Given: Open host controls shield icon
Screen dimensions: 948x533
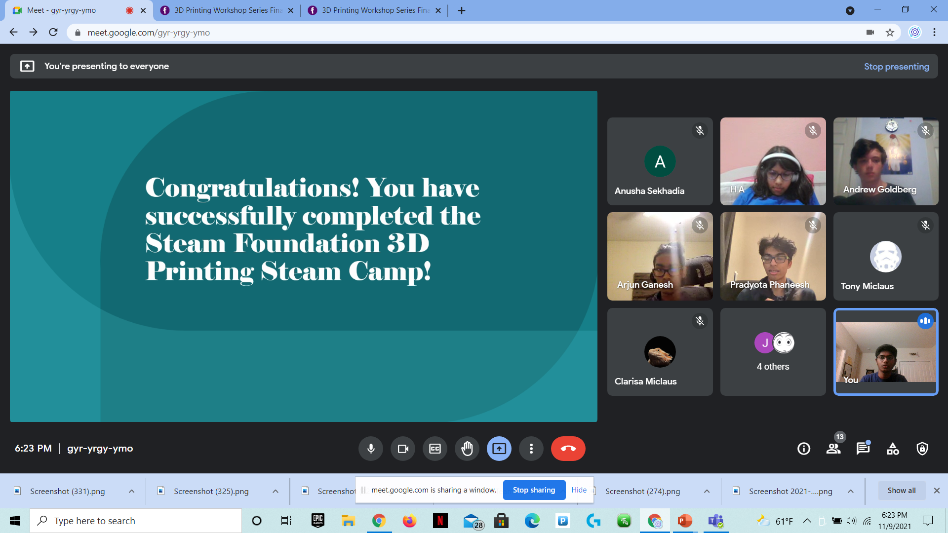Looking at the screenshot, I should tap(922, 449).
